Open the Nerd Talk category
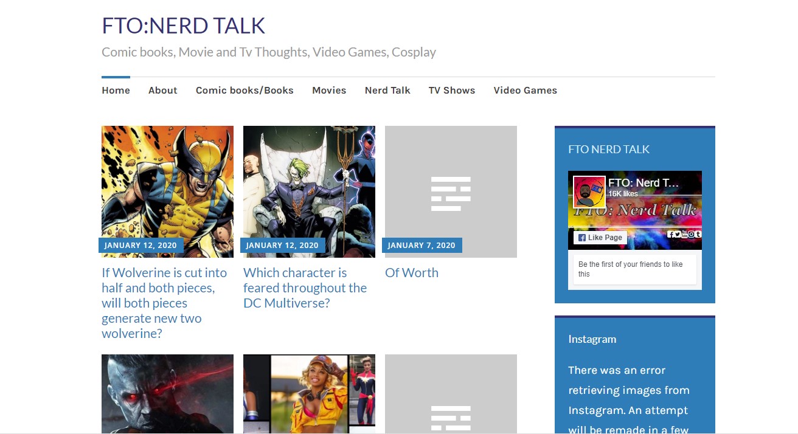The image size is (798, 434). click(x=387, y=91)
